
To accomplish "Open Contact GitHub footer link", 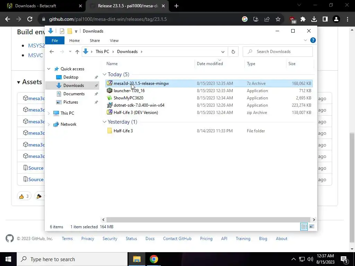I will 177,239.
